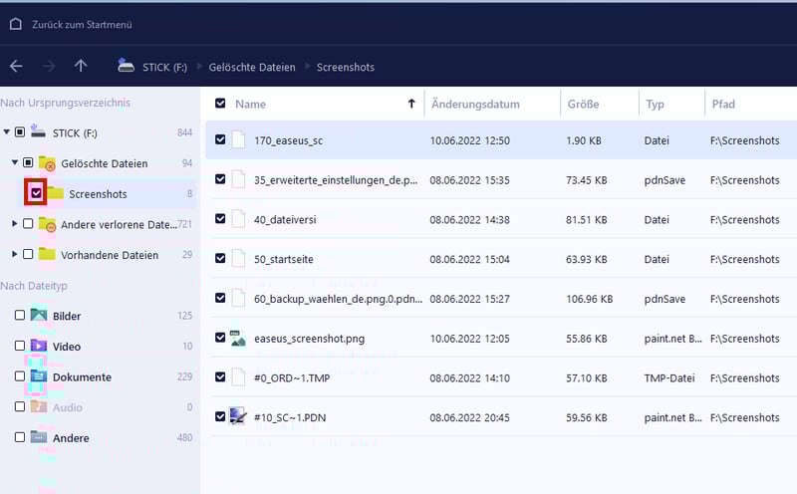Click the back arrow navigation icon
Screen dimensions: 797x494
(x=16, y=66)
